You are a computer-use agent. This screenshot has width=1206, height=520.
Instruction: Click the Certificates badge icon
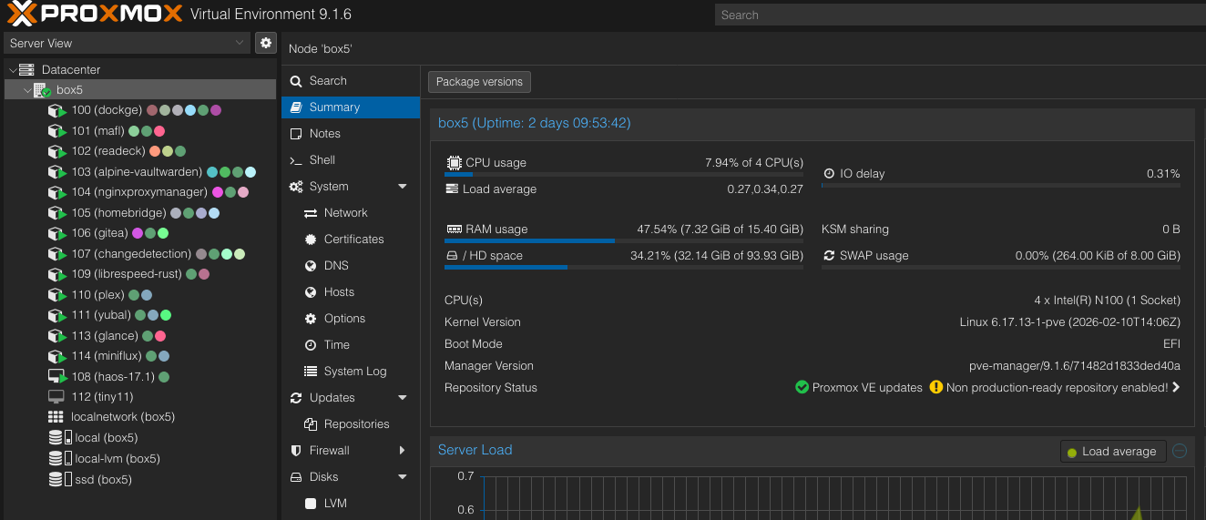[310, 240]
